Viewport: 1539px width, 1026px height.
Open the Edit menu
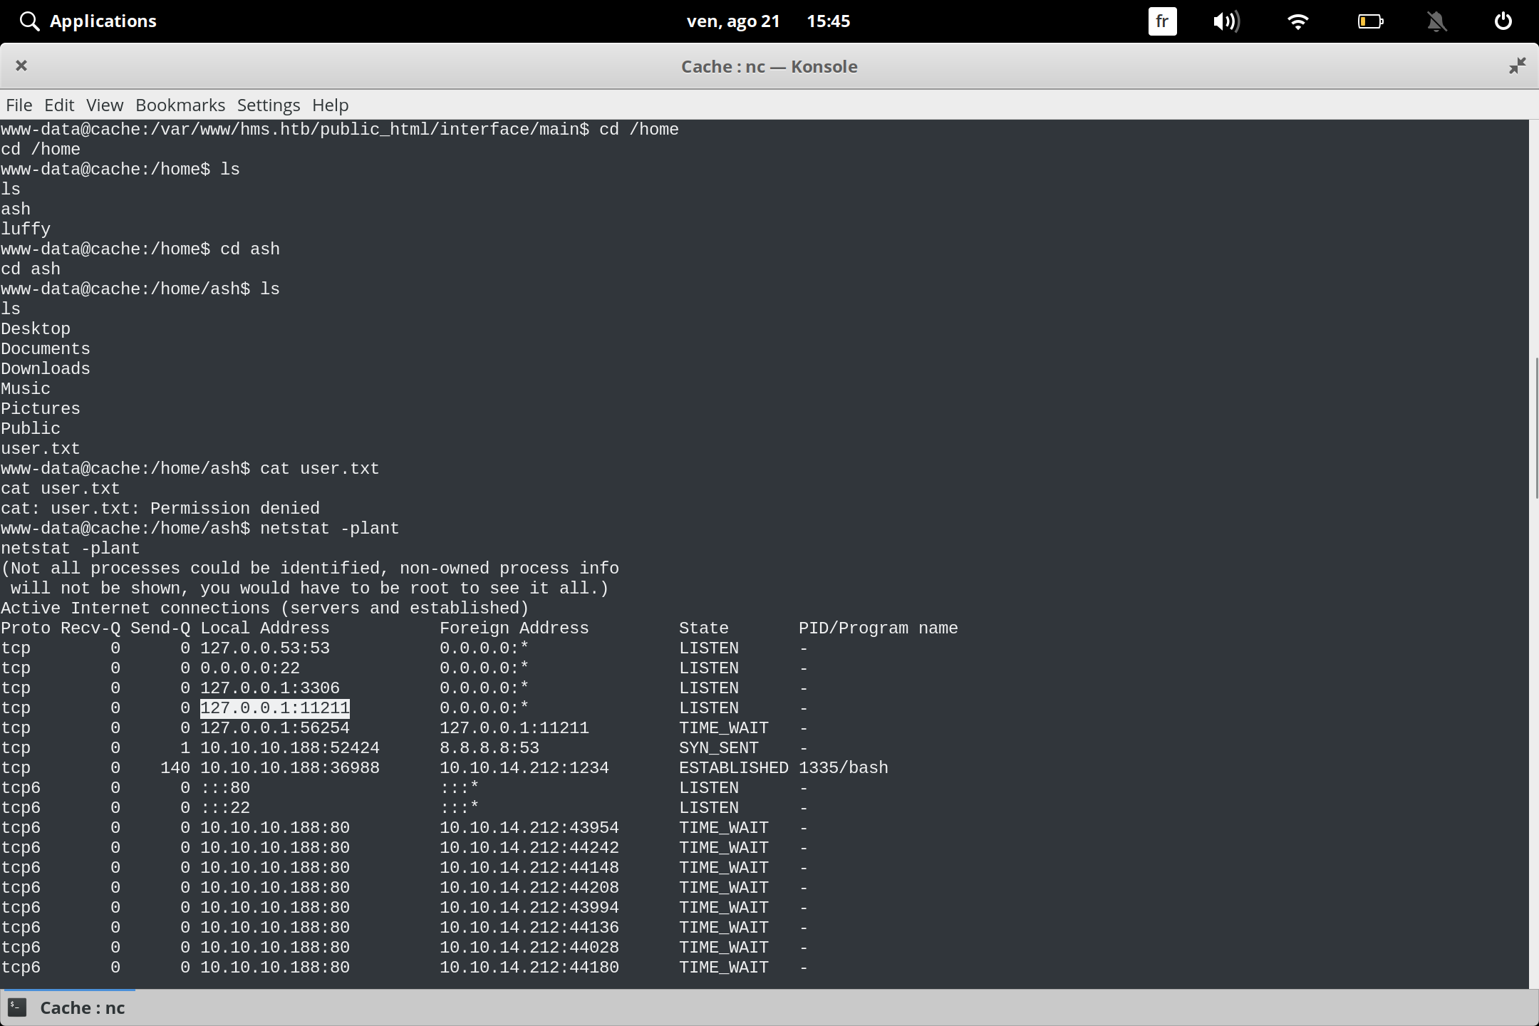tap(59, 105)
